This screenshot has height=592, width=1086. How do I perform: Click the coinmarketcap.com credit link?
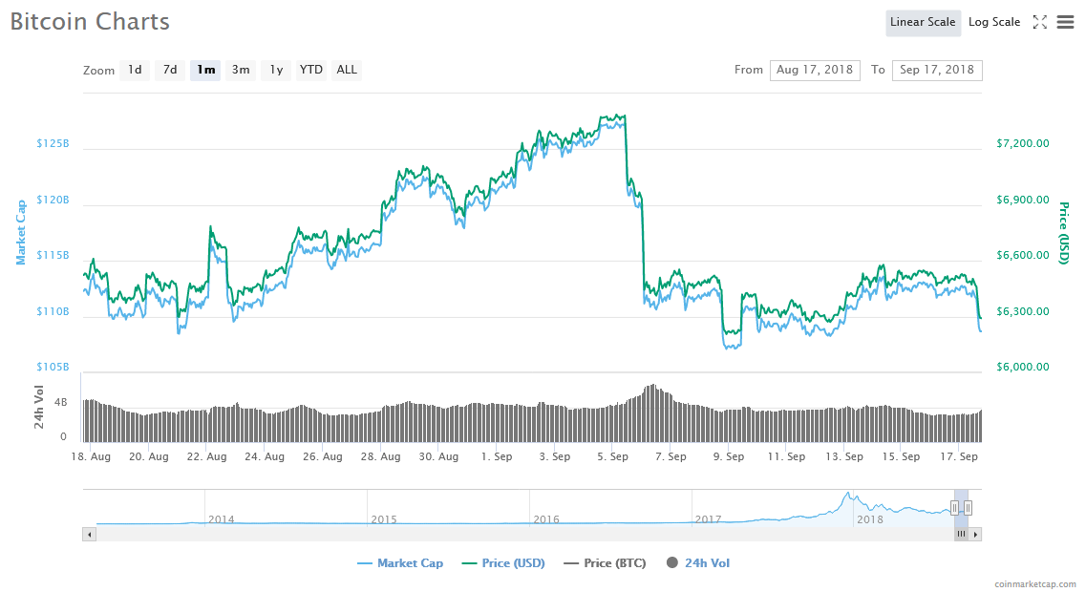[x=1034, y=584]
